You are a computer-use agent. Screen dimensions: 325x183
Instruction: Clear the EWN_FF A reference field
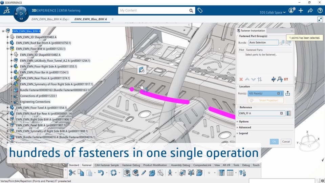click(281, 113)
